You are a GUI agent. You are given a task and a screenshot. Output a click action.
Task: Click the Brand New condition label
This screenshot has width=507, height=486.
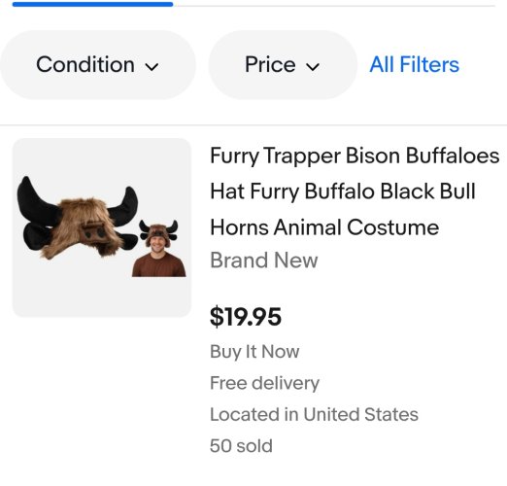(x=264, y=260)
